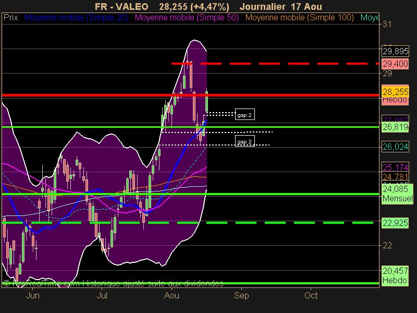This screenshot has width=417, height=313.
Task: Click the red "Hebdo" label under 28,255
Action: point(395,100)
